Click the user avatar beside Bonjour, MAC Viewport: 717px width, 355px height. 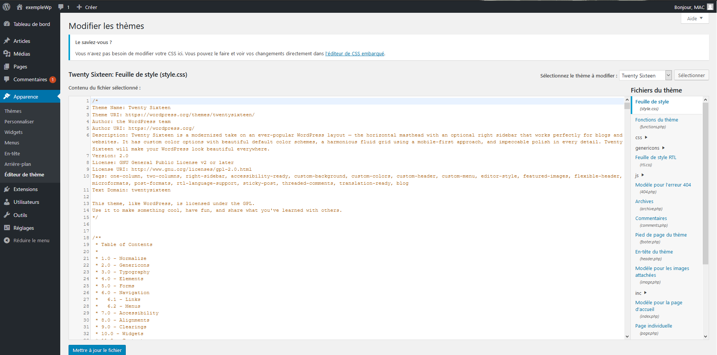click(x=710, y=7)
